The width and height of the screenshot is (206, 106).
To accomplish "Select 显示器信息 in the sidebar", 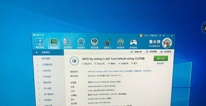I will point(49,94).
